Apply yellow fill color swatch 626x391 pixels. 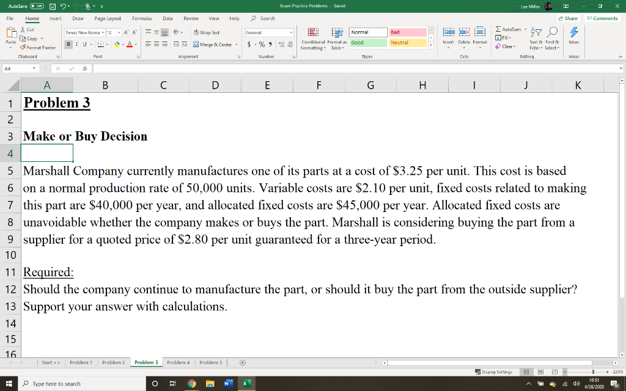click(x=117, y=44)
